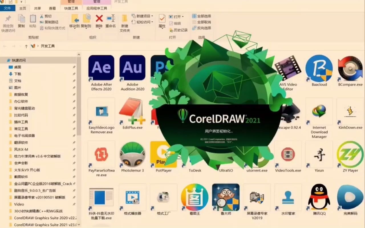365x228 pixels.
Task: Open the 快捷工具 ribbon tab
Action: 71,9
